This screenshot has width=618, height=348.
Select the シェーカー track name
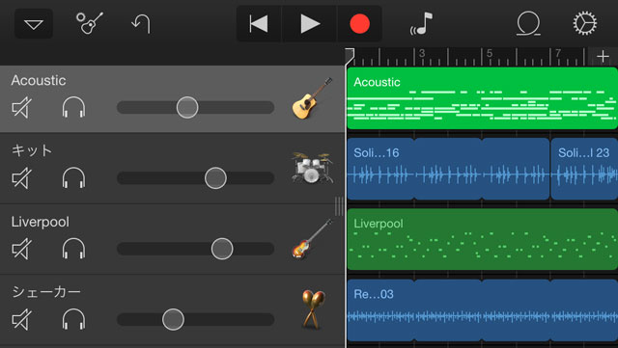[46, 292]
